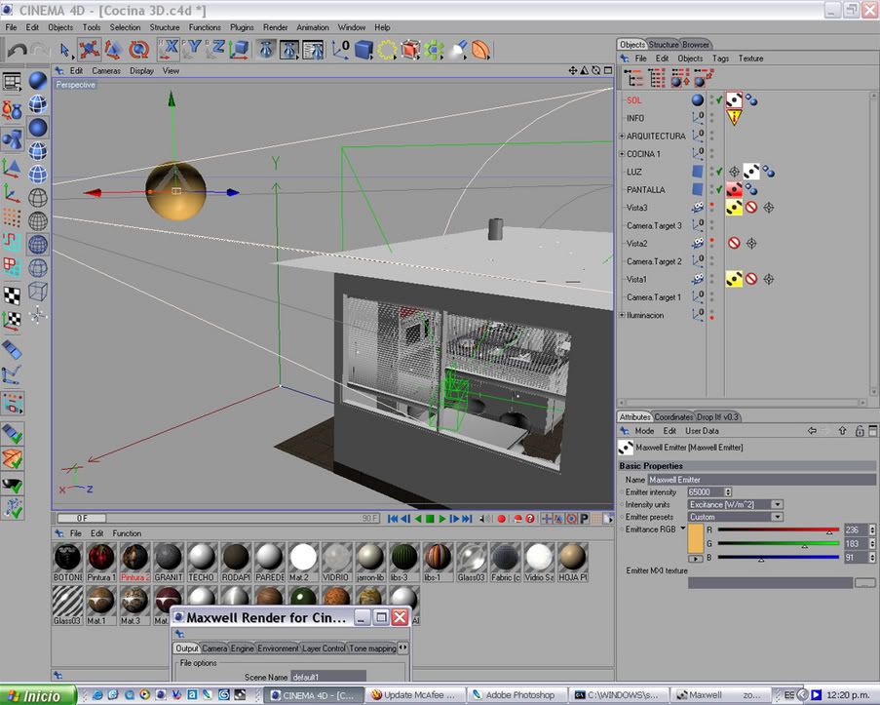880x705 pixels.
Task: Open the Environment tab in Maxwell Render
Action: tap(278, 648)
